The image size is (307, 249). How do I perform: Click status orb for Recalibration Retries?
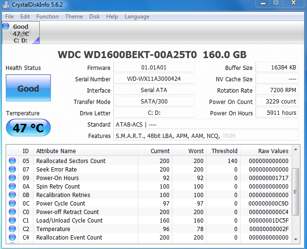pos(12,195)
